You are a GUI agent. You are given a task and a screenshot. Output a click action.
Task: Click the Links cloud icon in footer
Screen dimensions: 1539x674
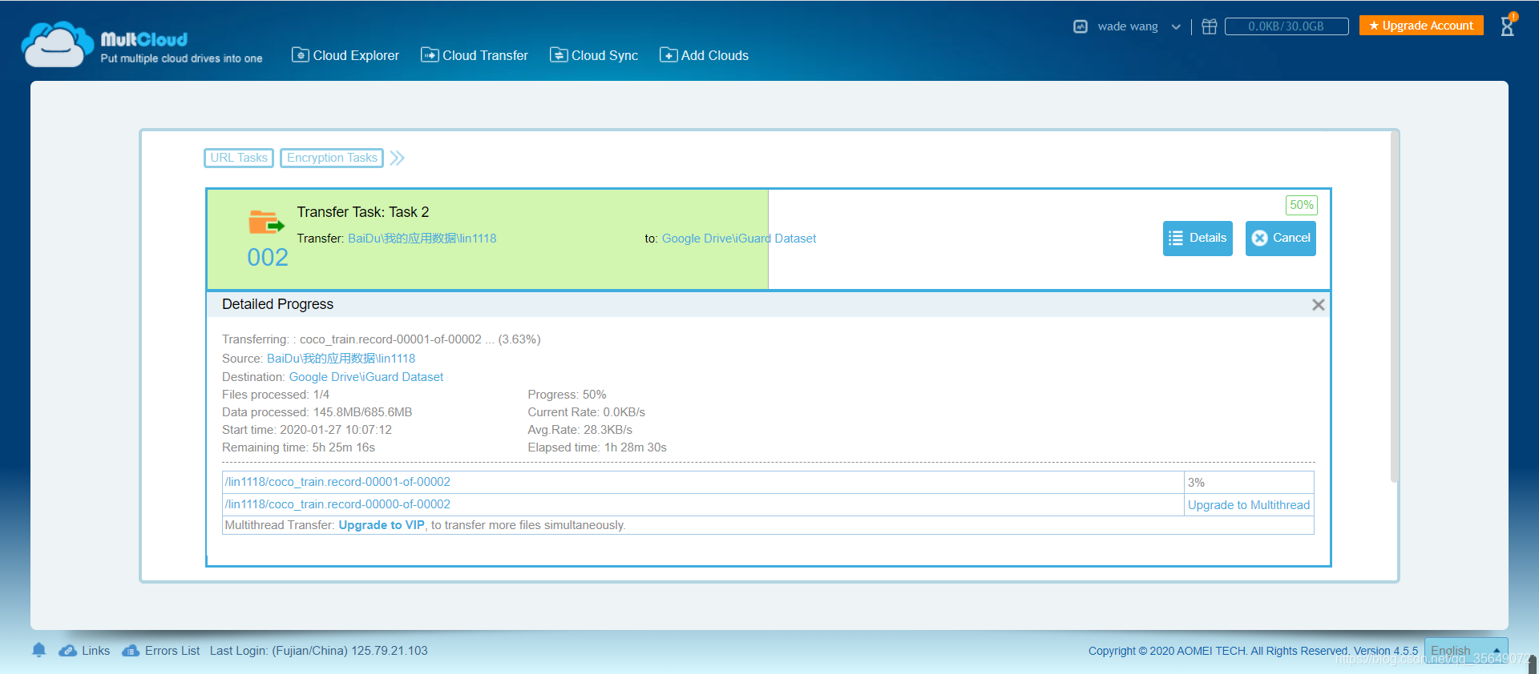(68, 651)
